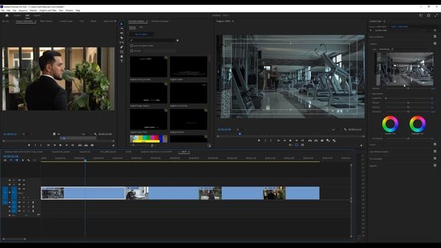The height and width of the screenshot is (248, 441).
Task: Switch to the Export workspace tab
Action: pos(37,15)
